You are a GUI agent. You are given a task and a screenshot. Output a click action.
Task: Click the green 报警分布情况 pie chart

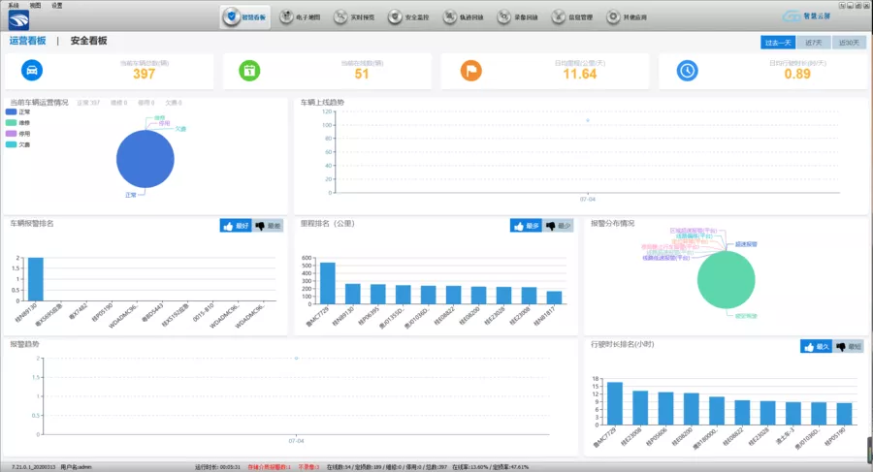tap(726, 280)
